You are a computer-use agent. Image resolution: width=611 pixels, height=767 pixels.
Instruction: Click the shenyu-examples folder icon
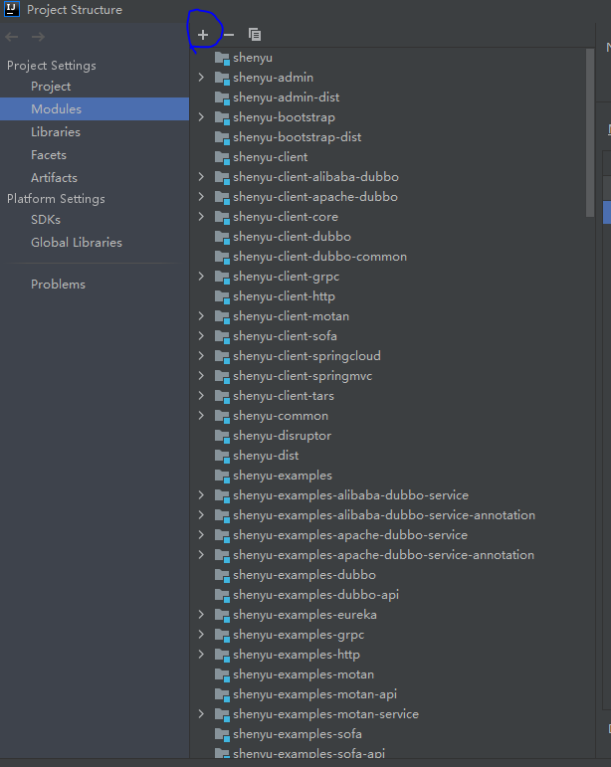coord(222,476)
